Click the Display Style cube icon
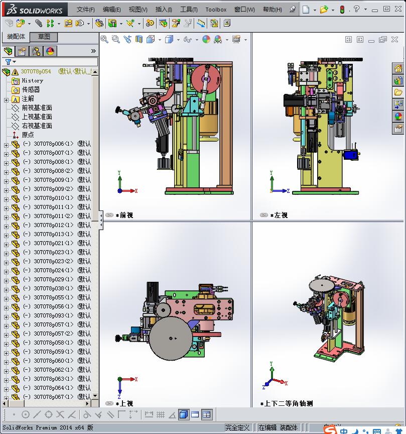 point(169,39)
